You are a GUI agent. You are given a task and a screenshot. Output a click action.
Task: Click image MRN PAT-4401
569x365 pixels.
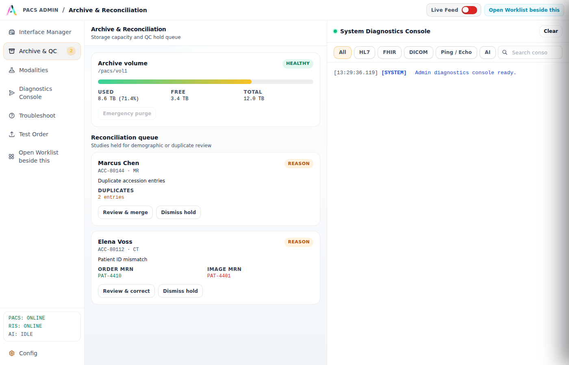point(219,276)
